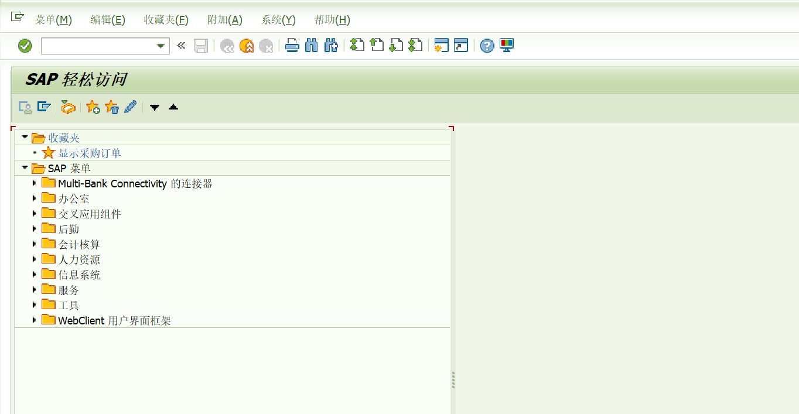Expand the 办公室 folder node
This screenshot has height=414, width=799.
(35, 199)
